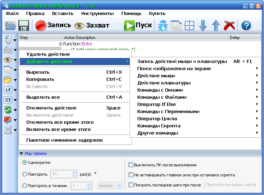This screenshot has width=264, height=195.
Task: Click the file commands folder sidebar icon
Action: pos(8,80)
